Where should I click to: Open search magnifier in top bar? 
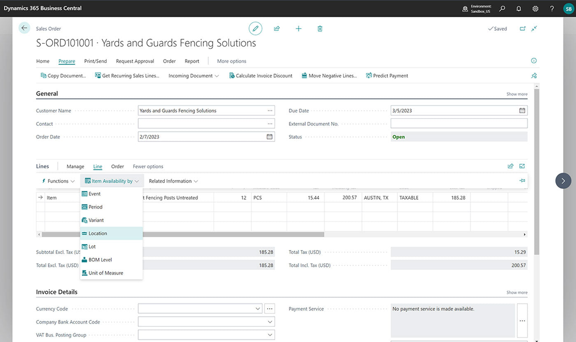coord(502,8)
